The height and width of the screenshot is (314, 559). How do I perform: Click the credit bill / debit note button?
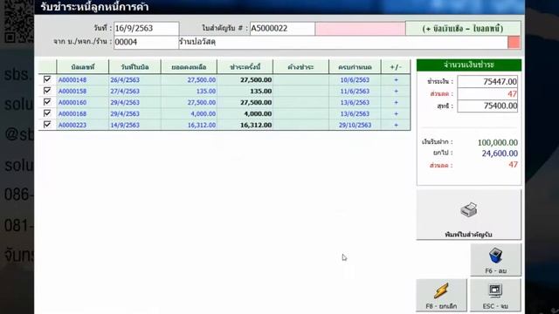tap(463, 29)
